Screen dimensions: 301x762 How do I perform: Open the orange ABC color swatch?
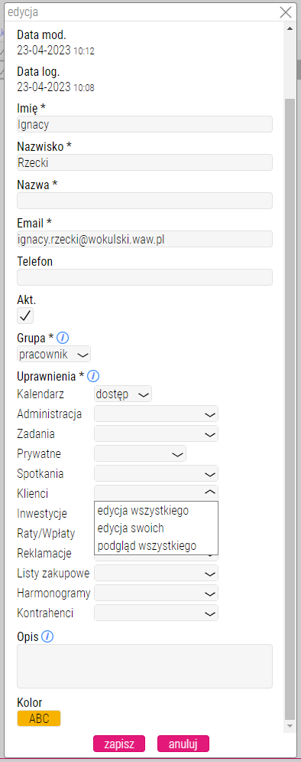pos(39,719)
